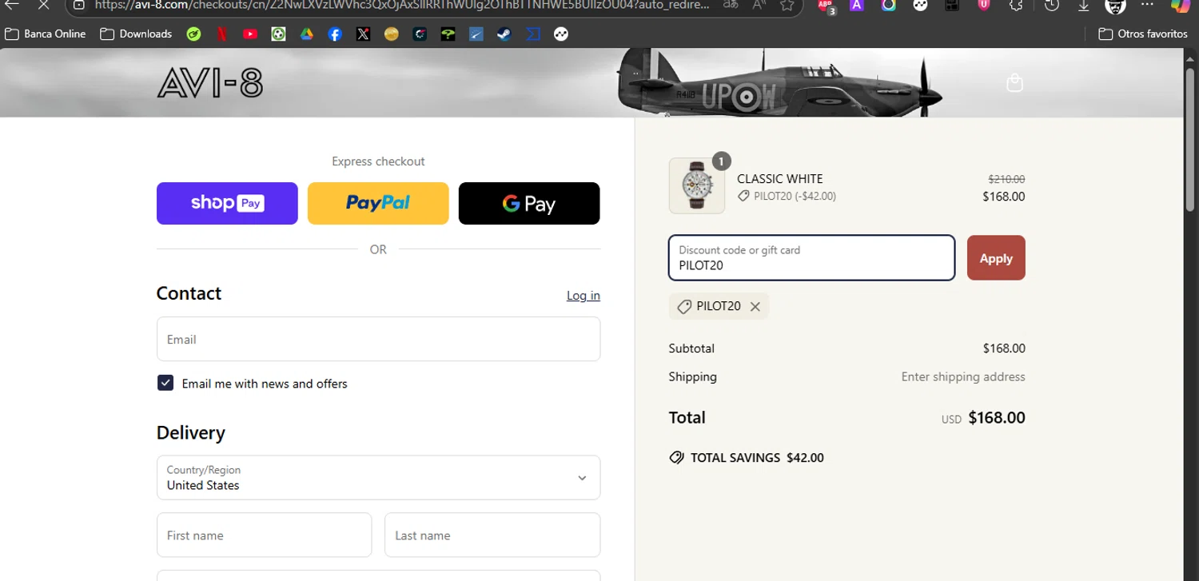The image size is (1199, 581).
Task: Open the rainbow circle extension icon
Action: coord(888,5)
